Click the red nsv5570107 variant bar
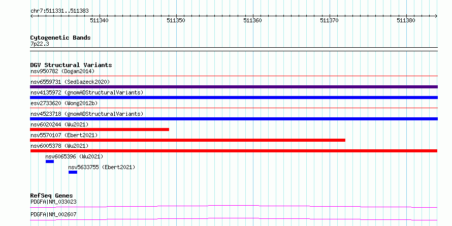452x226 pixels. [x=188, y=140]
